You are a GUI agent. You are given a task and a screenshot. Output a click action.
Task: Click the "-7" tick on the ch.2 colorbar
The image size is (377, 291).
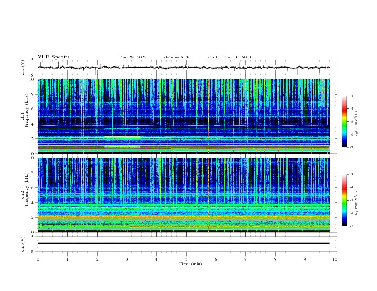(x=351, y=226)
